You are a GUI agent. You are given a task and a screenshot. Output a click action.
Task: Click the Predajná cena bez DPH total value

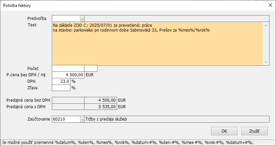point(101,100)
